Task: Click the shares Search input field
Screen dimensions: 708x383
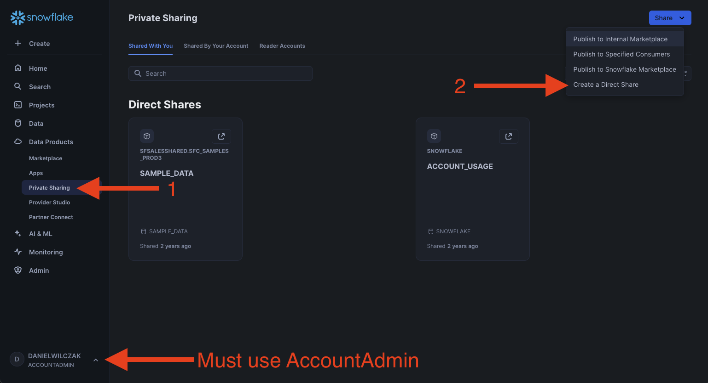Action: 221,73
